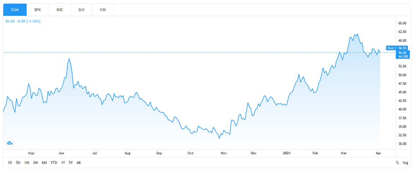Click the 47.50 price axis label
Viewport: 417px width, 173px height.
pos(403,83)
